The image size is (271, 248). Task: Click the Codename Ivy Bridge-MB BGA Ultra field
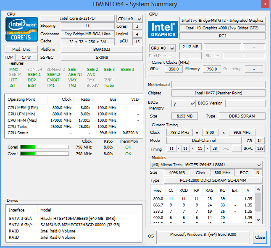pyautogui.click(x=88, y=34)
